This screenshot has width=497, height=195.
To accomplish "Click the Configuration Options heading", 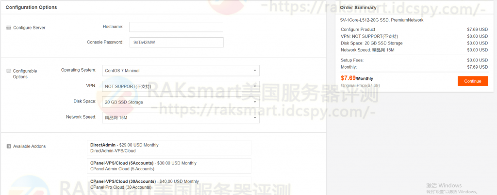I will pyautogui.click(x=32, y=7).
